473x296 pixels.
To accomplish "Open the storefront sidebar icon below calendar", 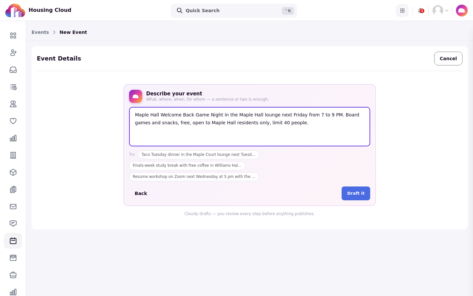I will [13, 258].
